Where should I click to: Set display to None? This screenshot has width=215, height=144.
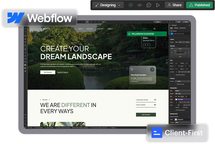(x=187, y=42)
